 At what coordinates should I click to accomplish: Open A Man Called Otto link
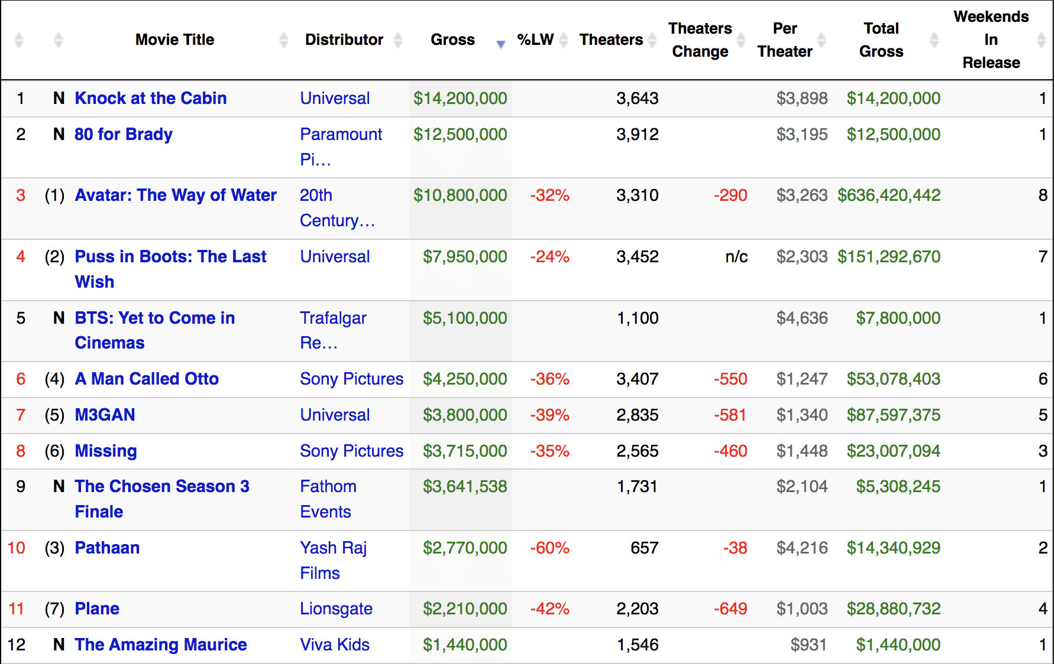tap(147, 379)
